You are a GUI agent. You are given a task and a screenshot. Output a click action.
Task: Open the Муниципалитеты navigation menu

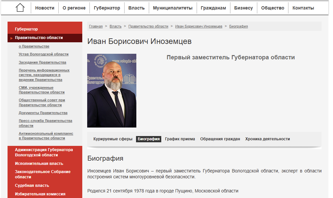[x=173, y=8]
